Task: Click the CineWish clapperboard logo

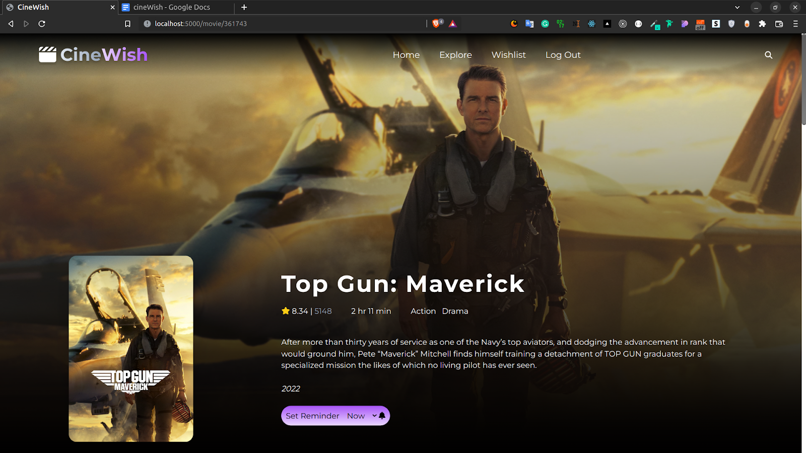Action: (48, 54)
